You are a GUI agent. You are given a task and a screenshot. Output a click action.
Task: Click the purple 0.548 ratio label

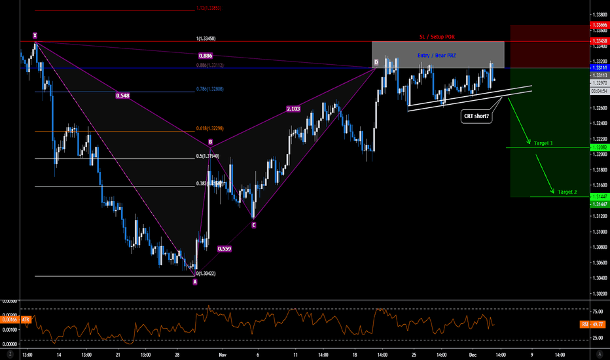(x=122, y=96)
